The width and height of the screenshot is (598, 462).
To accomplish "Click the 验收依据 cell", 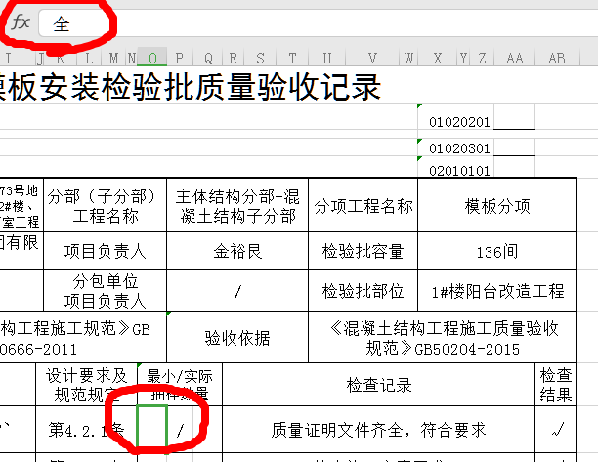I will pos(237,338).
